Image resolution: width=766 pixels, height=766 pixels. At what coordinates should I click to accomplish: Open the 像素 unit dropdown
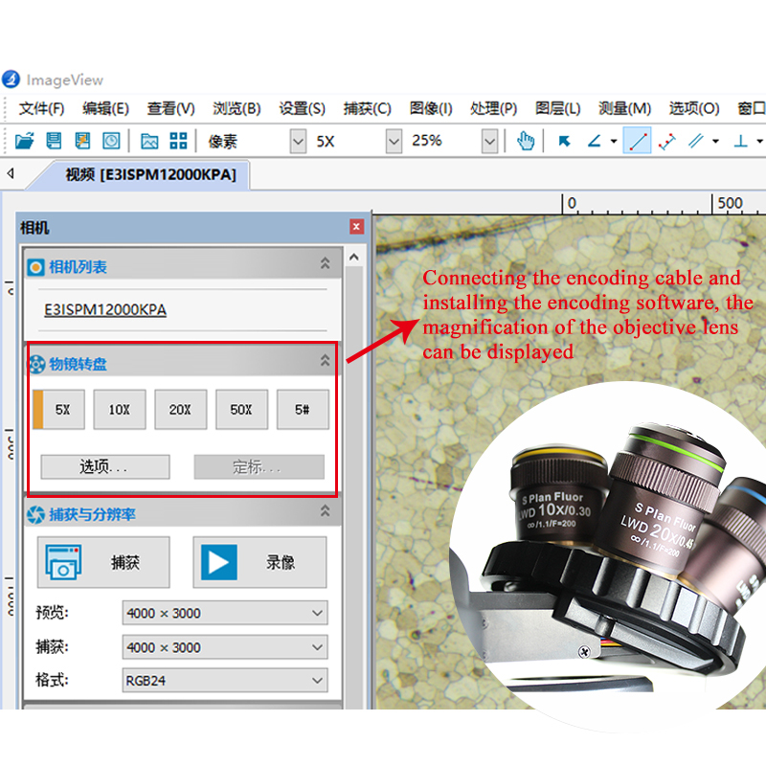pyautogui.click(x=298, y=142)
